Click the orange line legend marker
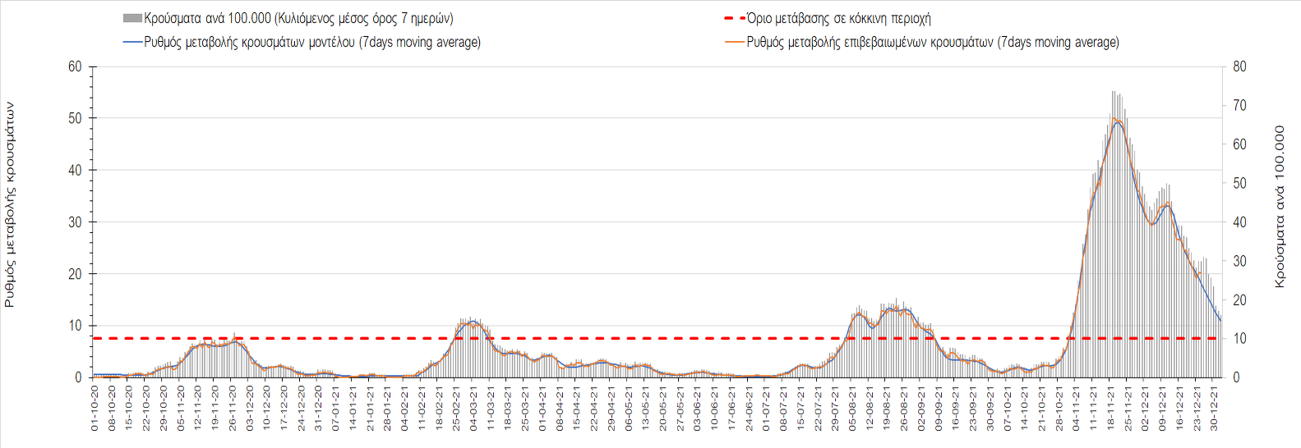The image size is (1301, 448). (734, 42)
